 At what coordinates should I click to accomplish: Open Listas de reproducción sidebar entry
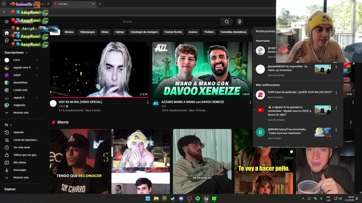click(x=21, y=140)
